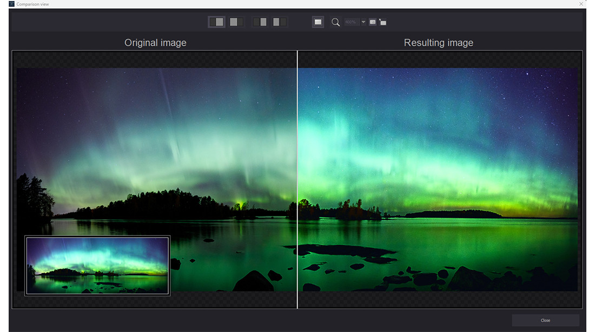Dismiss the Comparison view with the X

581,4
